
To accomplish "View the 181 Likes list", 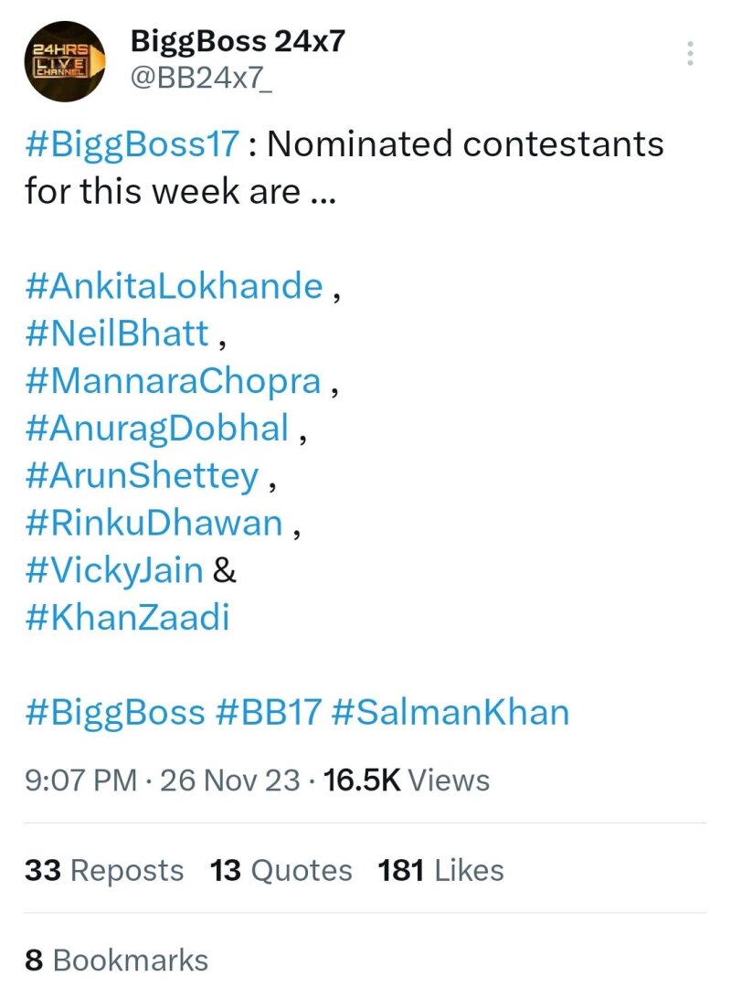I will [440, 870].
